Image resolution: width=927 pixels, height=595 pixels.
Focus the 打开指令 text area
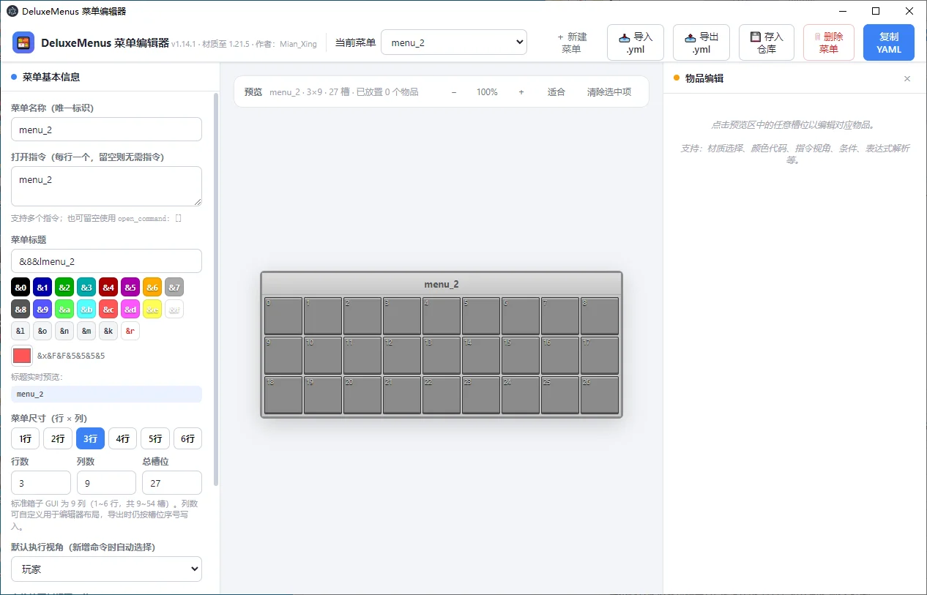coord(106,186)
